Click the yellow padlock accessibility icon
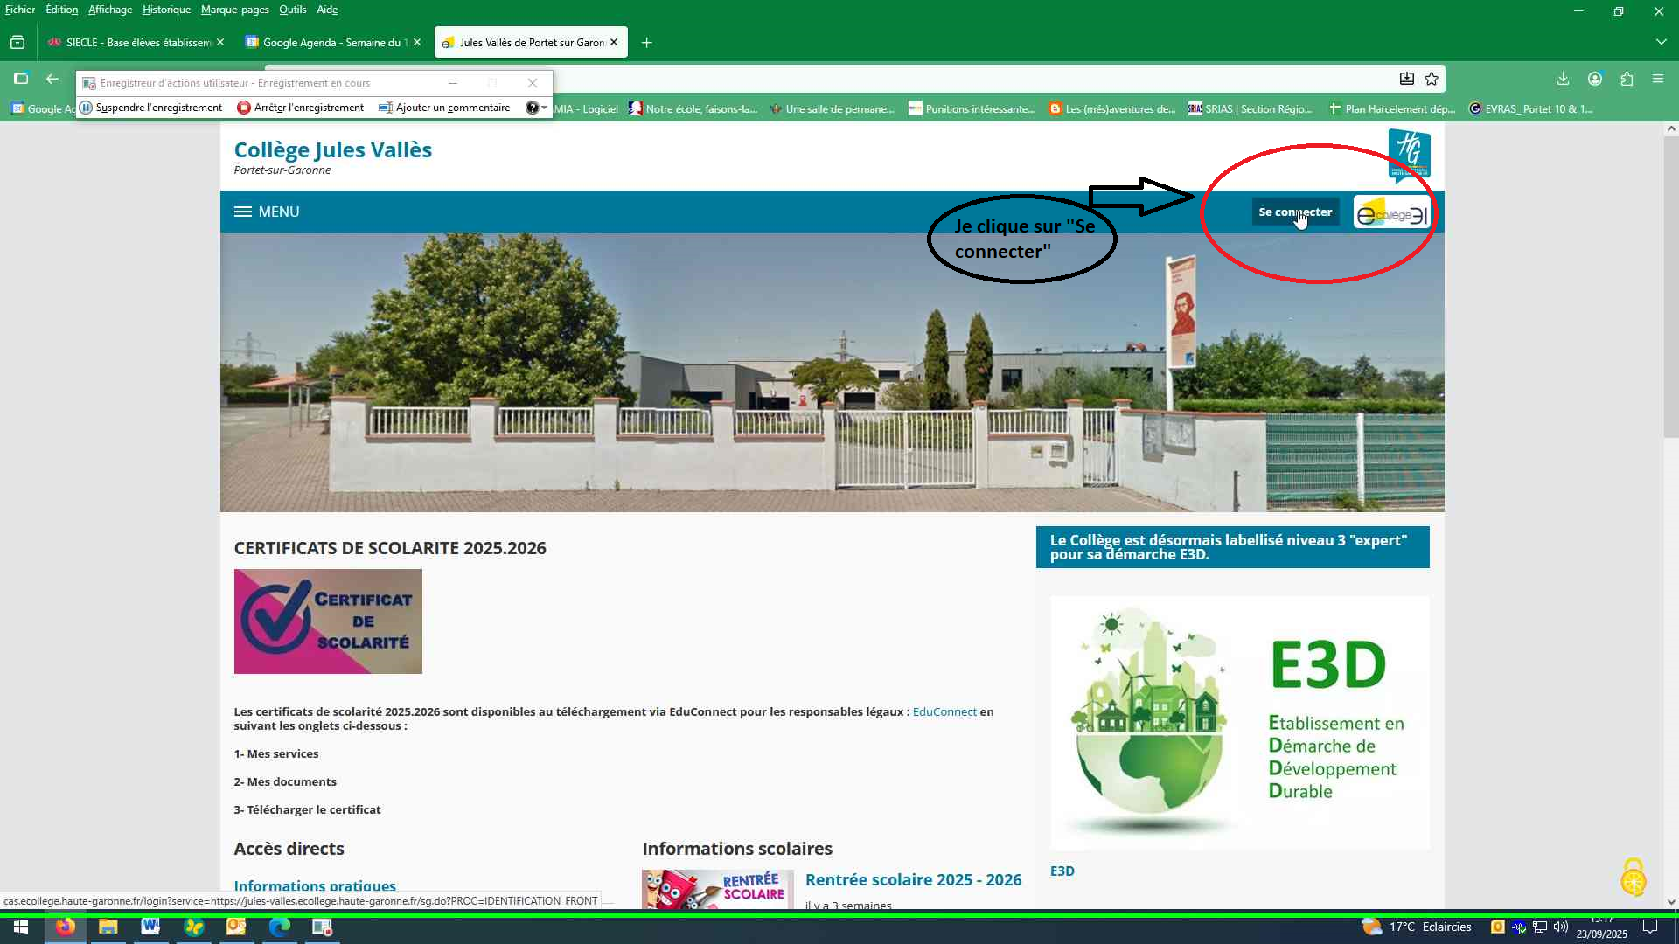This screenshot has height=944, width=1679. tap(1634, 878)
